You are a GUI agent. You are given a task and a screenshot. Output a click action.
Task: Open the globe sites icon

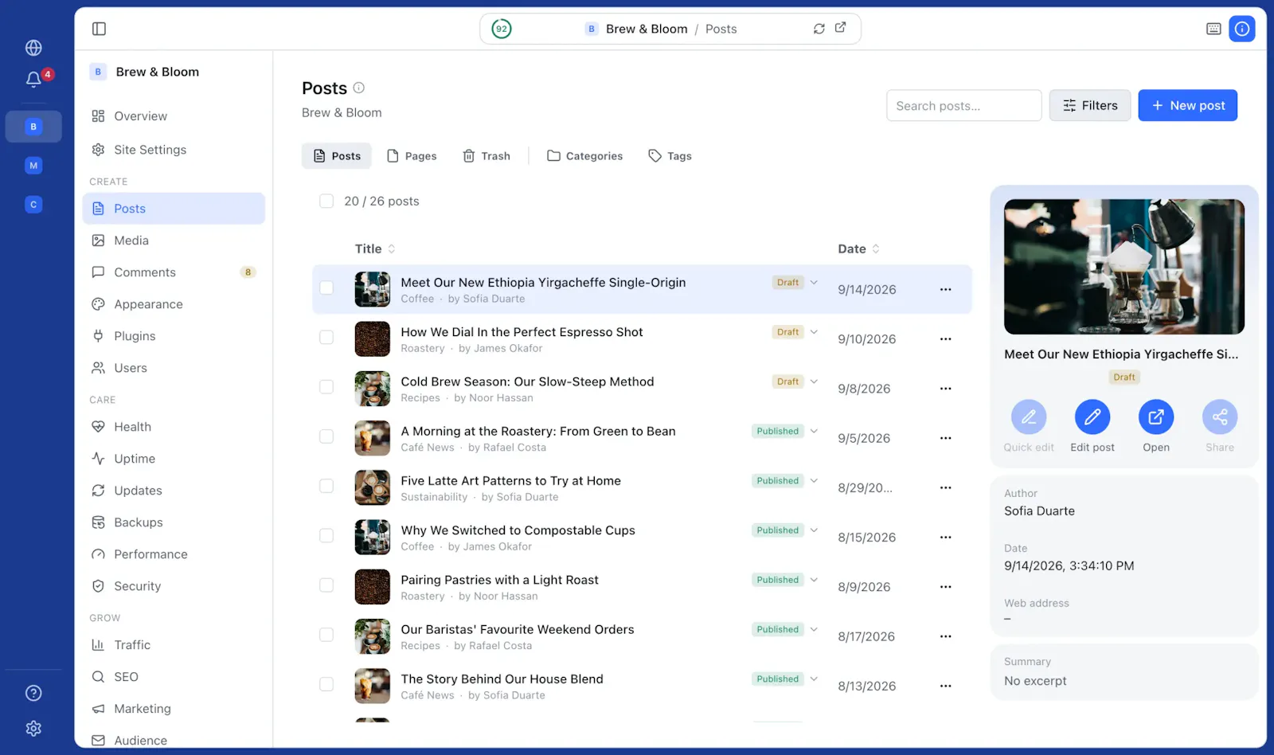33,48
